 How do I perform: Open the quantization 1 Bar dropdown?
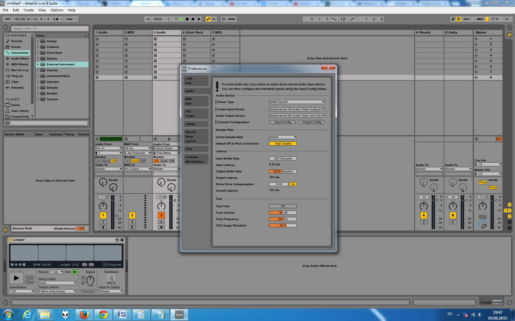point(71,19)
